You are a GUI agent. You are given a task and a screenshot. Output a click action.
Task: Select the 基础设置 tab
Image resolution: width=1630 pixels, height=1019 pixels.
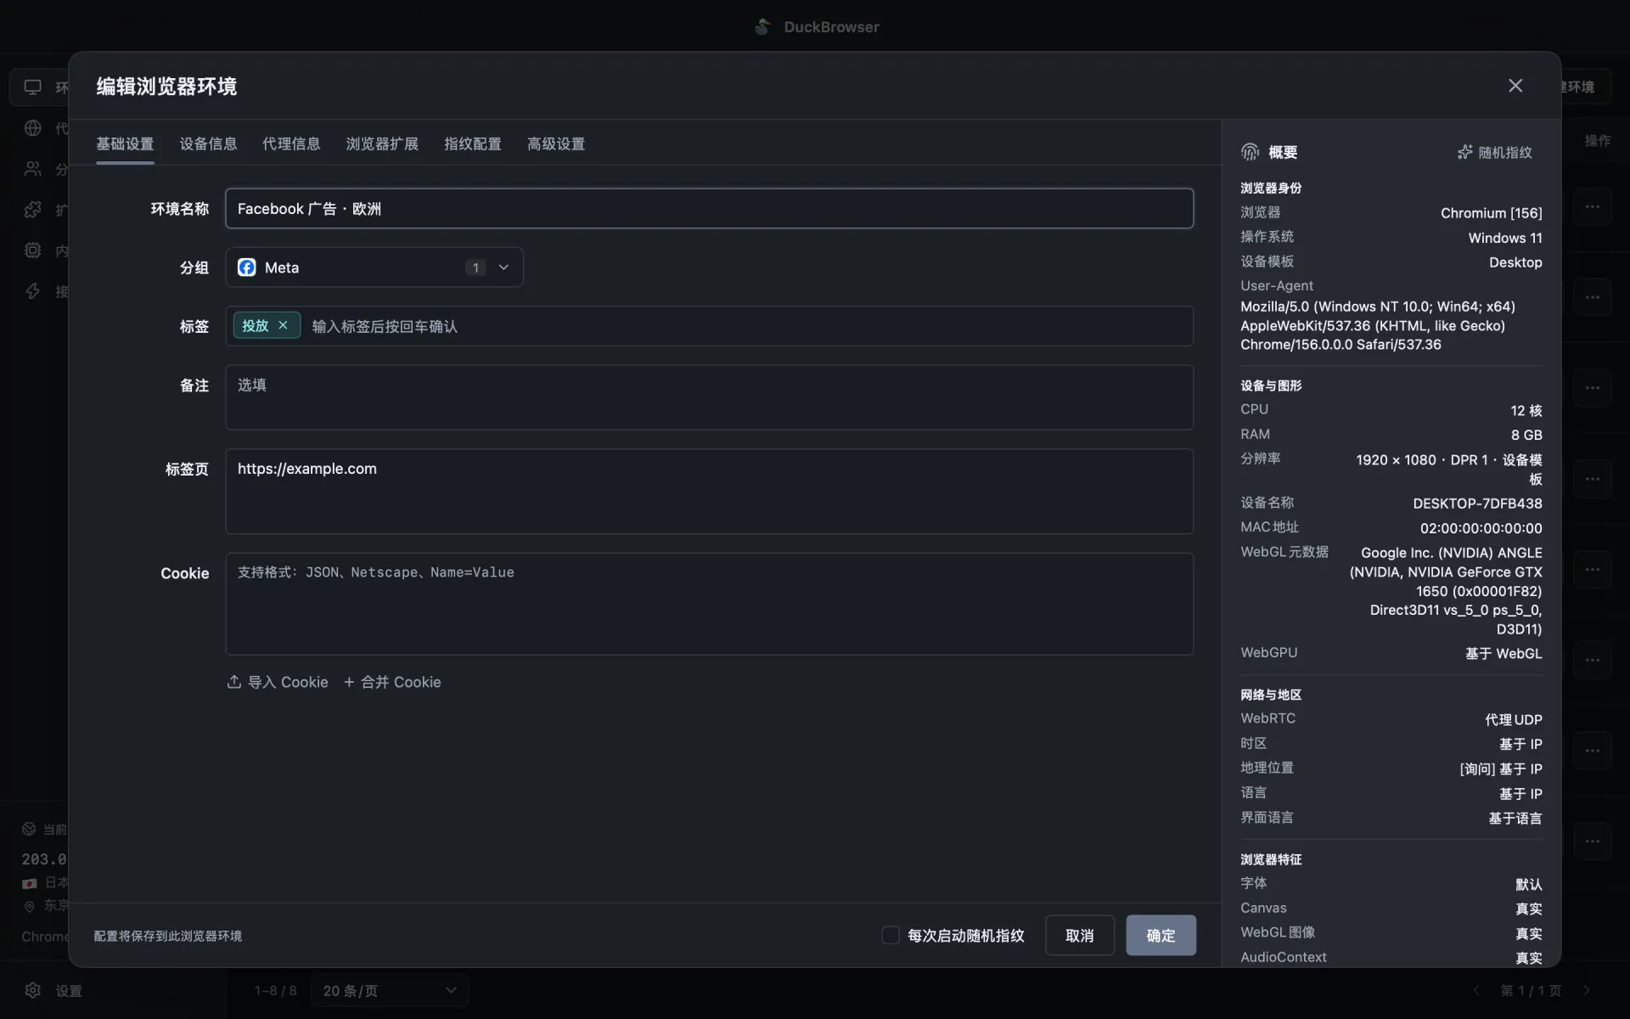click(x=125, y=144)
